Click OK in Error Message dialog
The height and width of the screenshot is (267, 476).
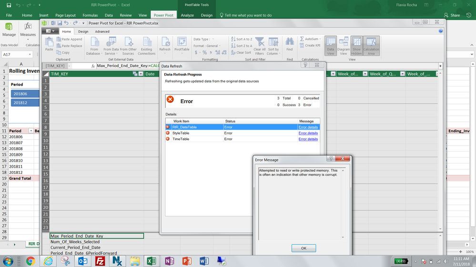click(x=304, y=248)
